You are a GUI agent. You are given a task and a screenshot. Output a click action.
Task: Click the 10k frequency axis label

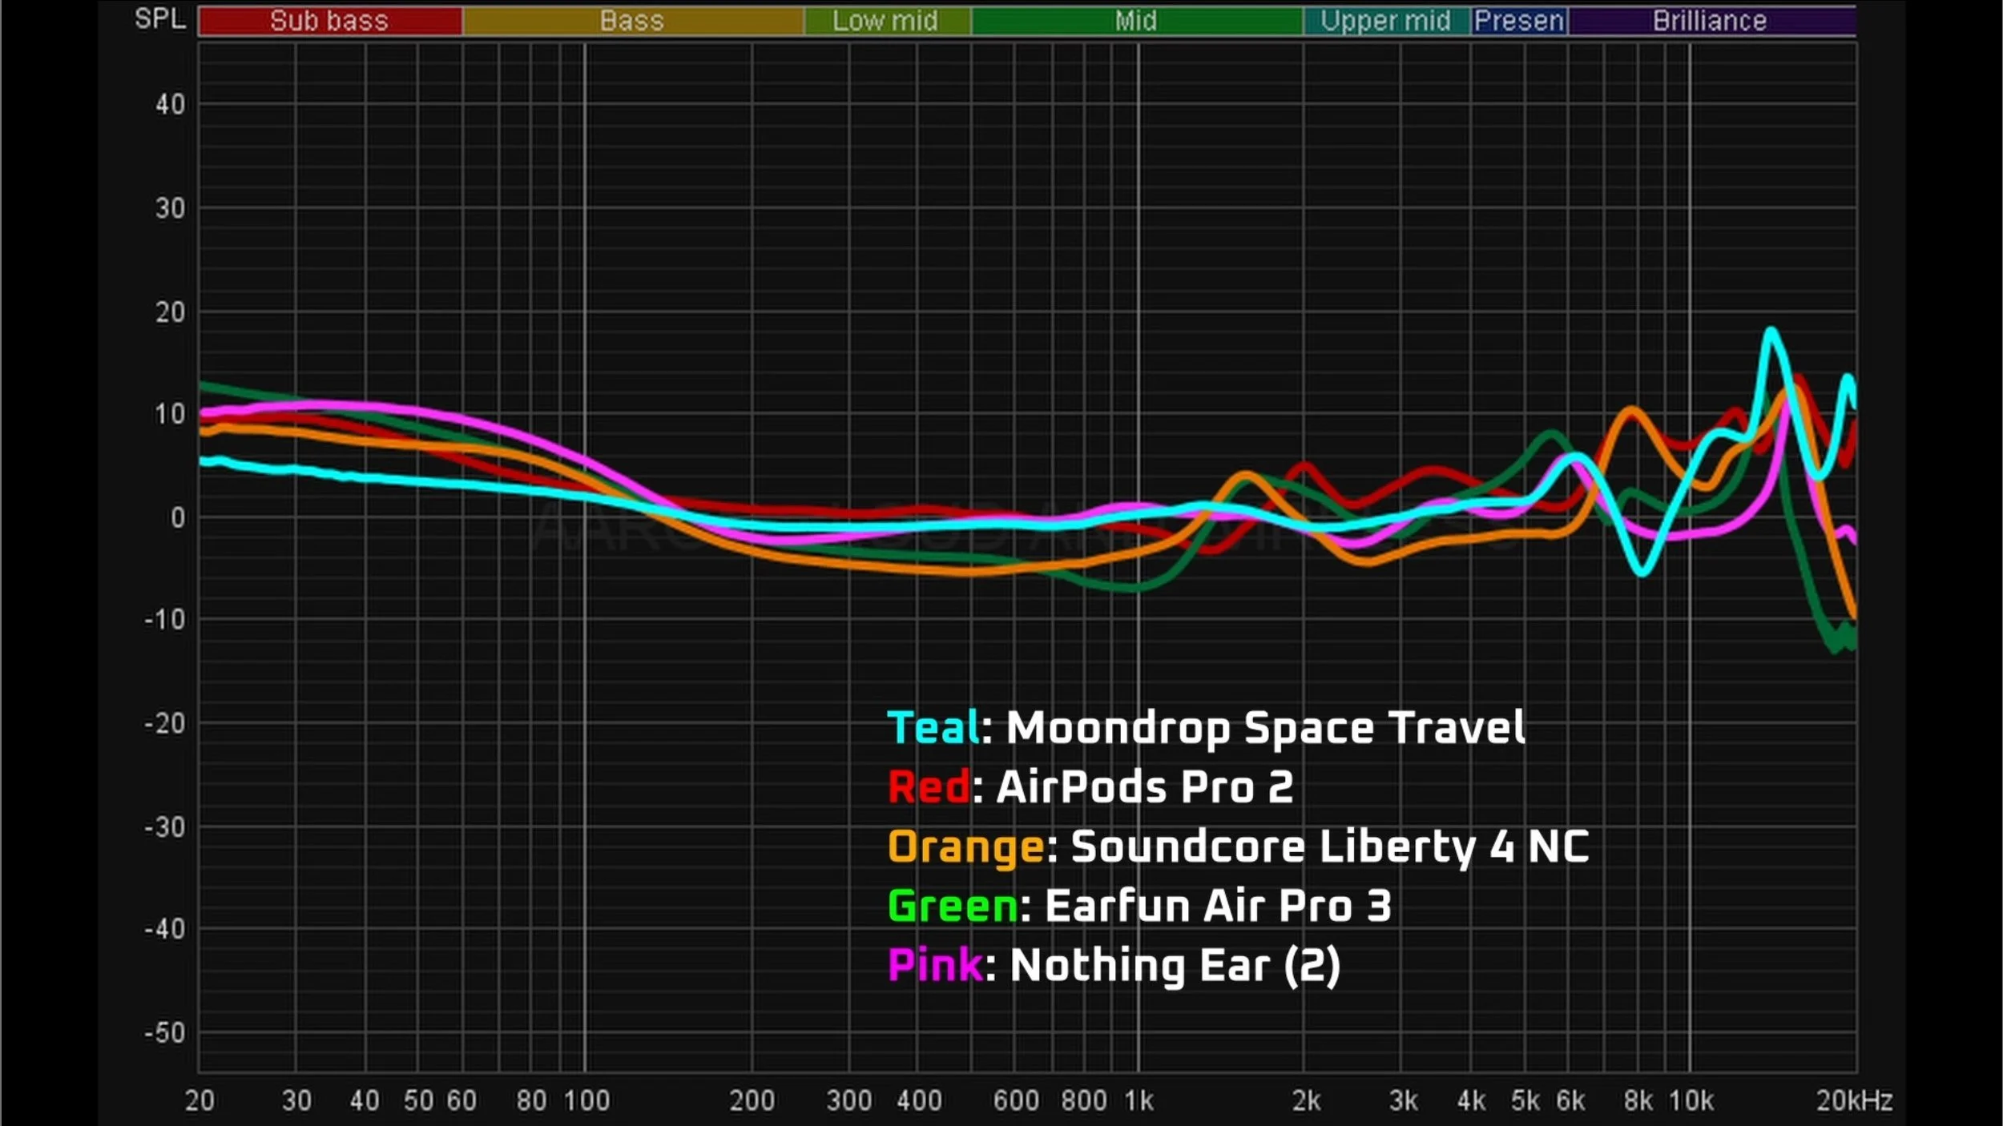pyautogui.click(x=1691, y=1100)
